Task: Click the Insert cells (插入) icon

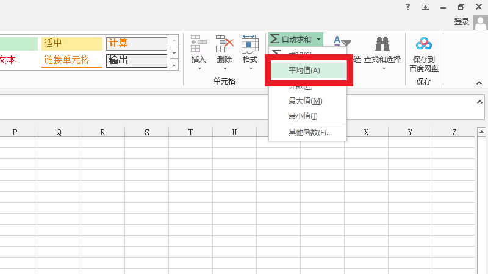Action: click(199, 44)
